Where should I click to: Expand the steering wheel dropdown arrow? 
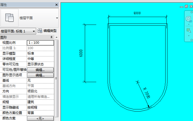pos(188,24)
